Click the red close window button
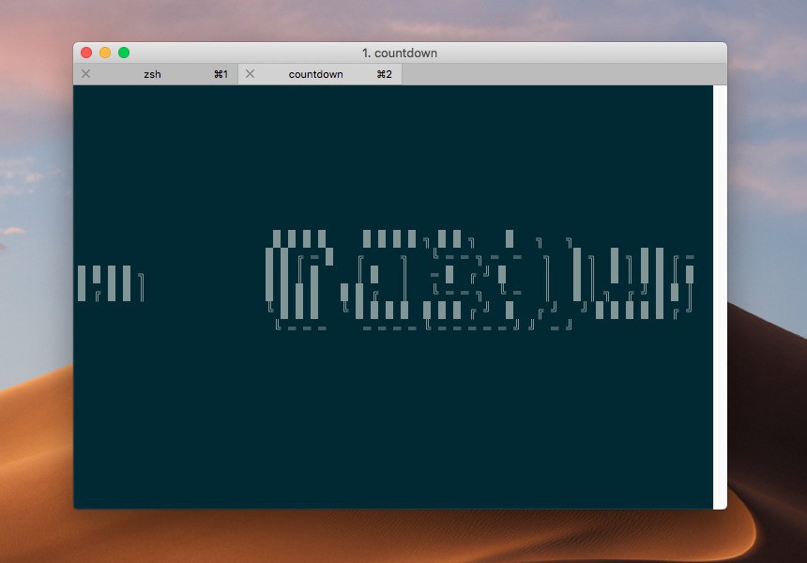Image resolution: width=807 pixels, height=563 pixels. 86,53
